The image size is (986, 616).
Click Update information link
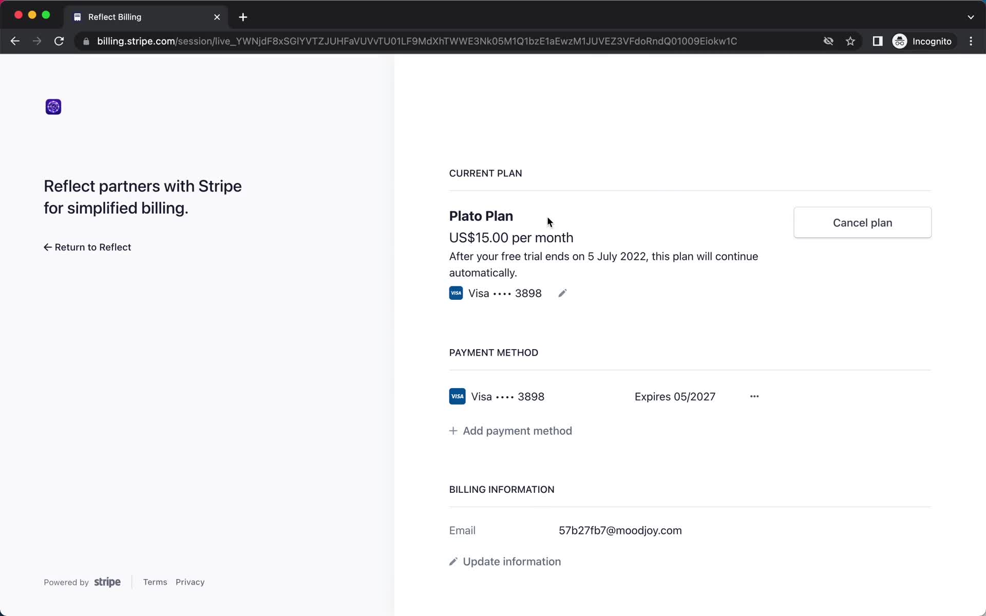point(505,562)
